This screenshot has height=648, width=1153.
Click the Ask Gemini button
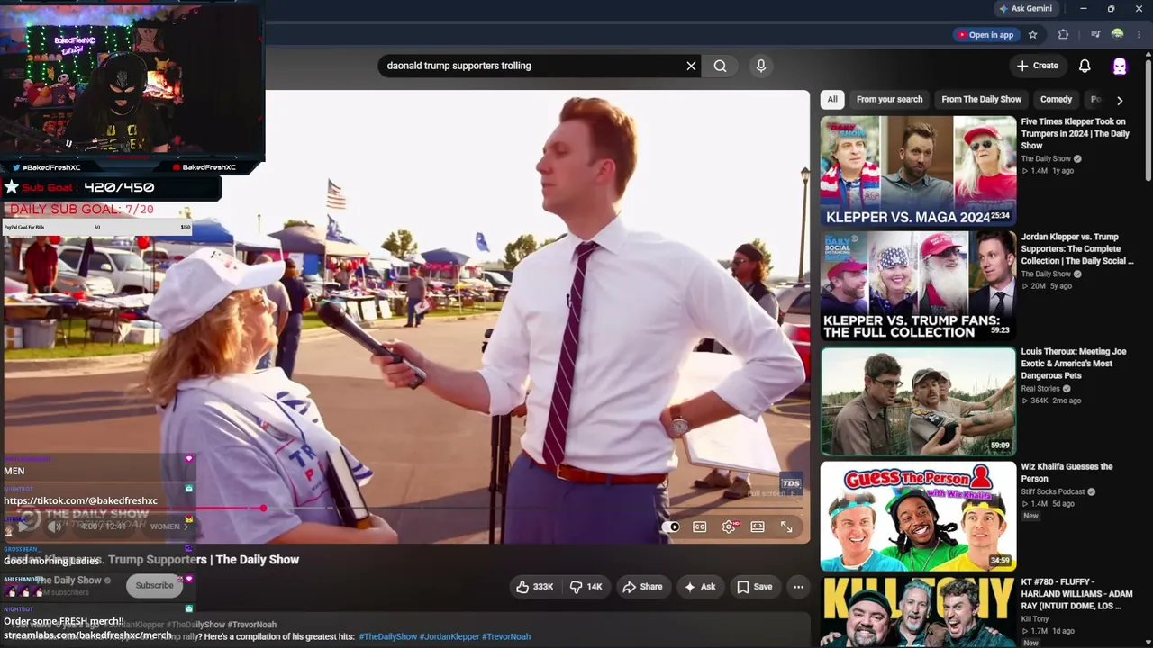point(1025,9)
